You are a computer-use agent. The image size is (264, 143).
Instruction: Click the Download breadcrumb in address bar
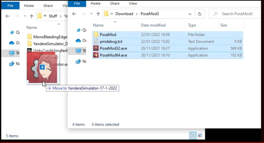pyautogui.click(x=124, y=14)
